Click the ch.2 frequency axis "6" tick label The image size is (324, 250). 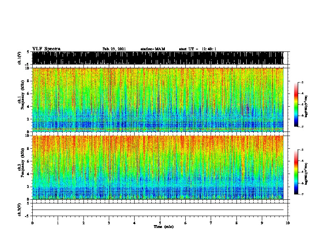(x=28, y=161)
